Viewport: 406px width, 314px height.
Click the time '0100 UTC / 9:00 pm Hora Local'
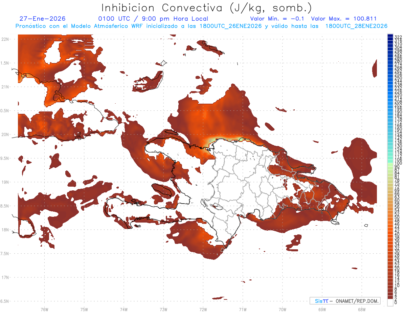pyautogui.click(x=153, y=19)
